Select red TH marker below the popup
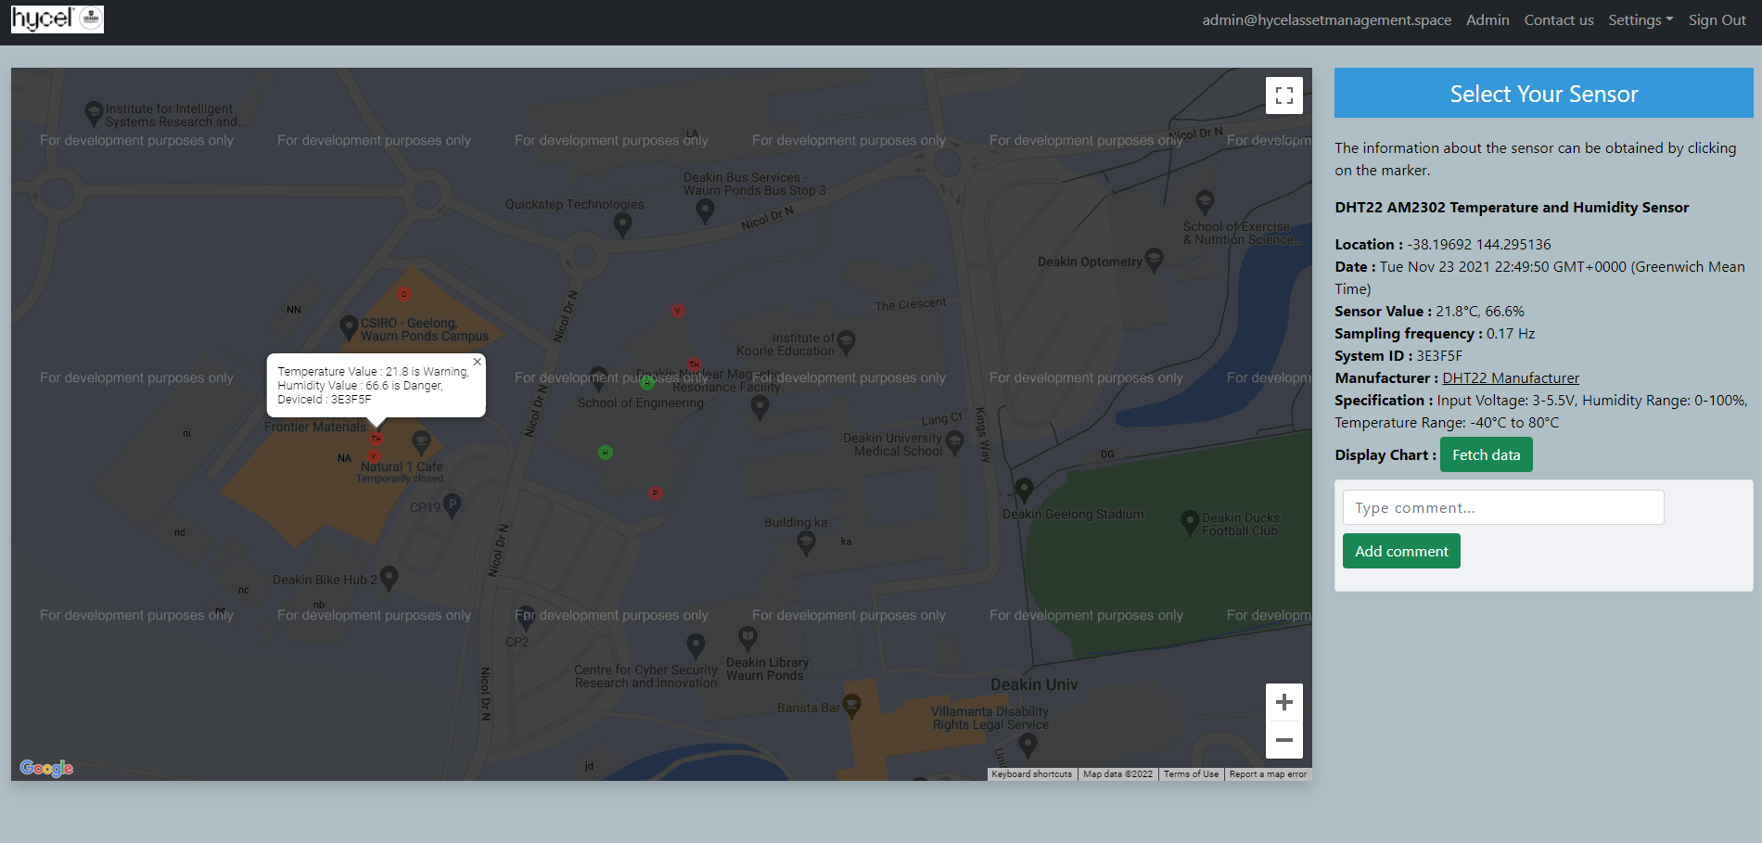The height and width of the screenshot is (843, 1762). pos(376,438)
